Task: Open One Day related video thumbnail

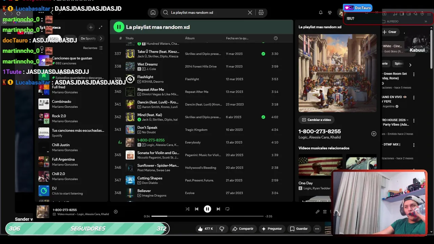Action: click(320, 166)
